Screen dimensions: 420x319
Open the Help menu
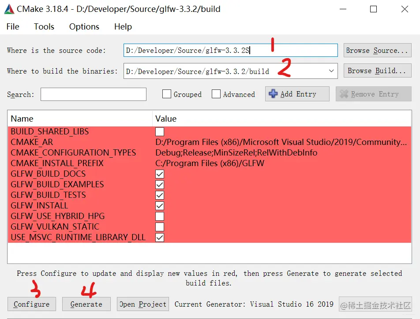(x=123, y=26)
